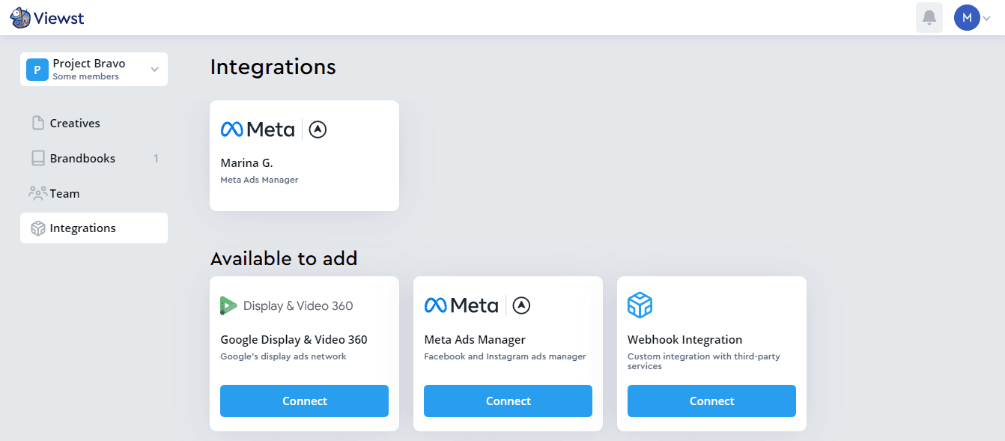The image size is (1005, 441).
Task: Click the Project Bravo P badge
Action: coord(37,70)
